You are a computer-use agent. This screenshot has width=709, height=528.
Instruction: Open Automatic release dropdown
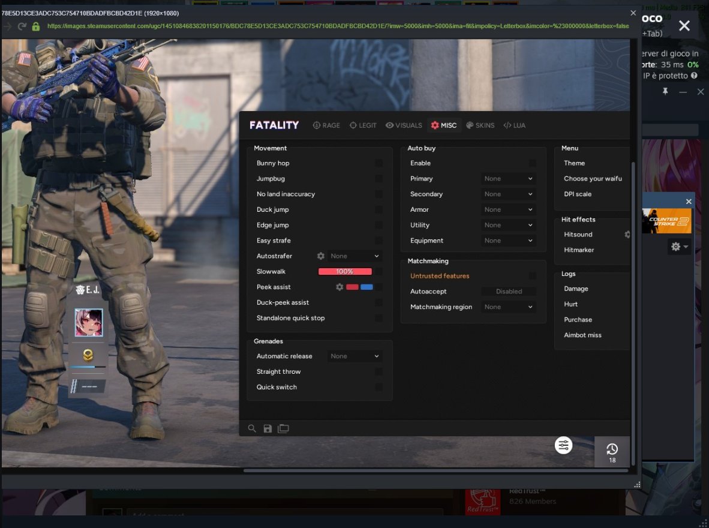pos(354,356)
